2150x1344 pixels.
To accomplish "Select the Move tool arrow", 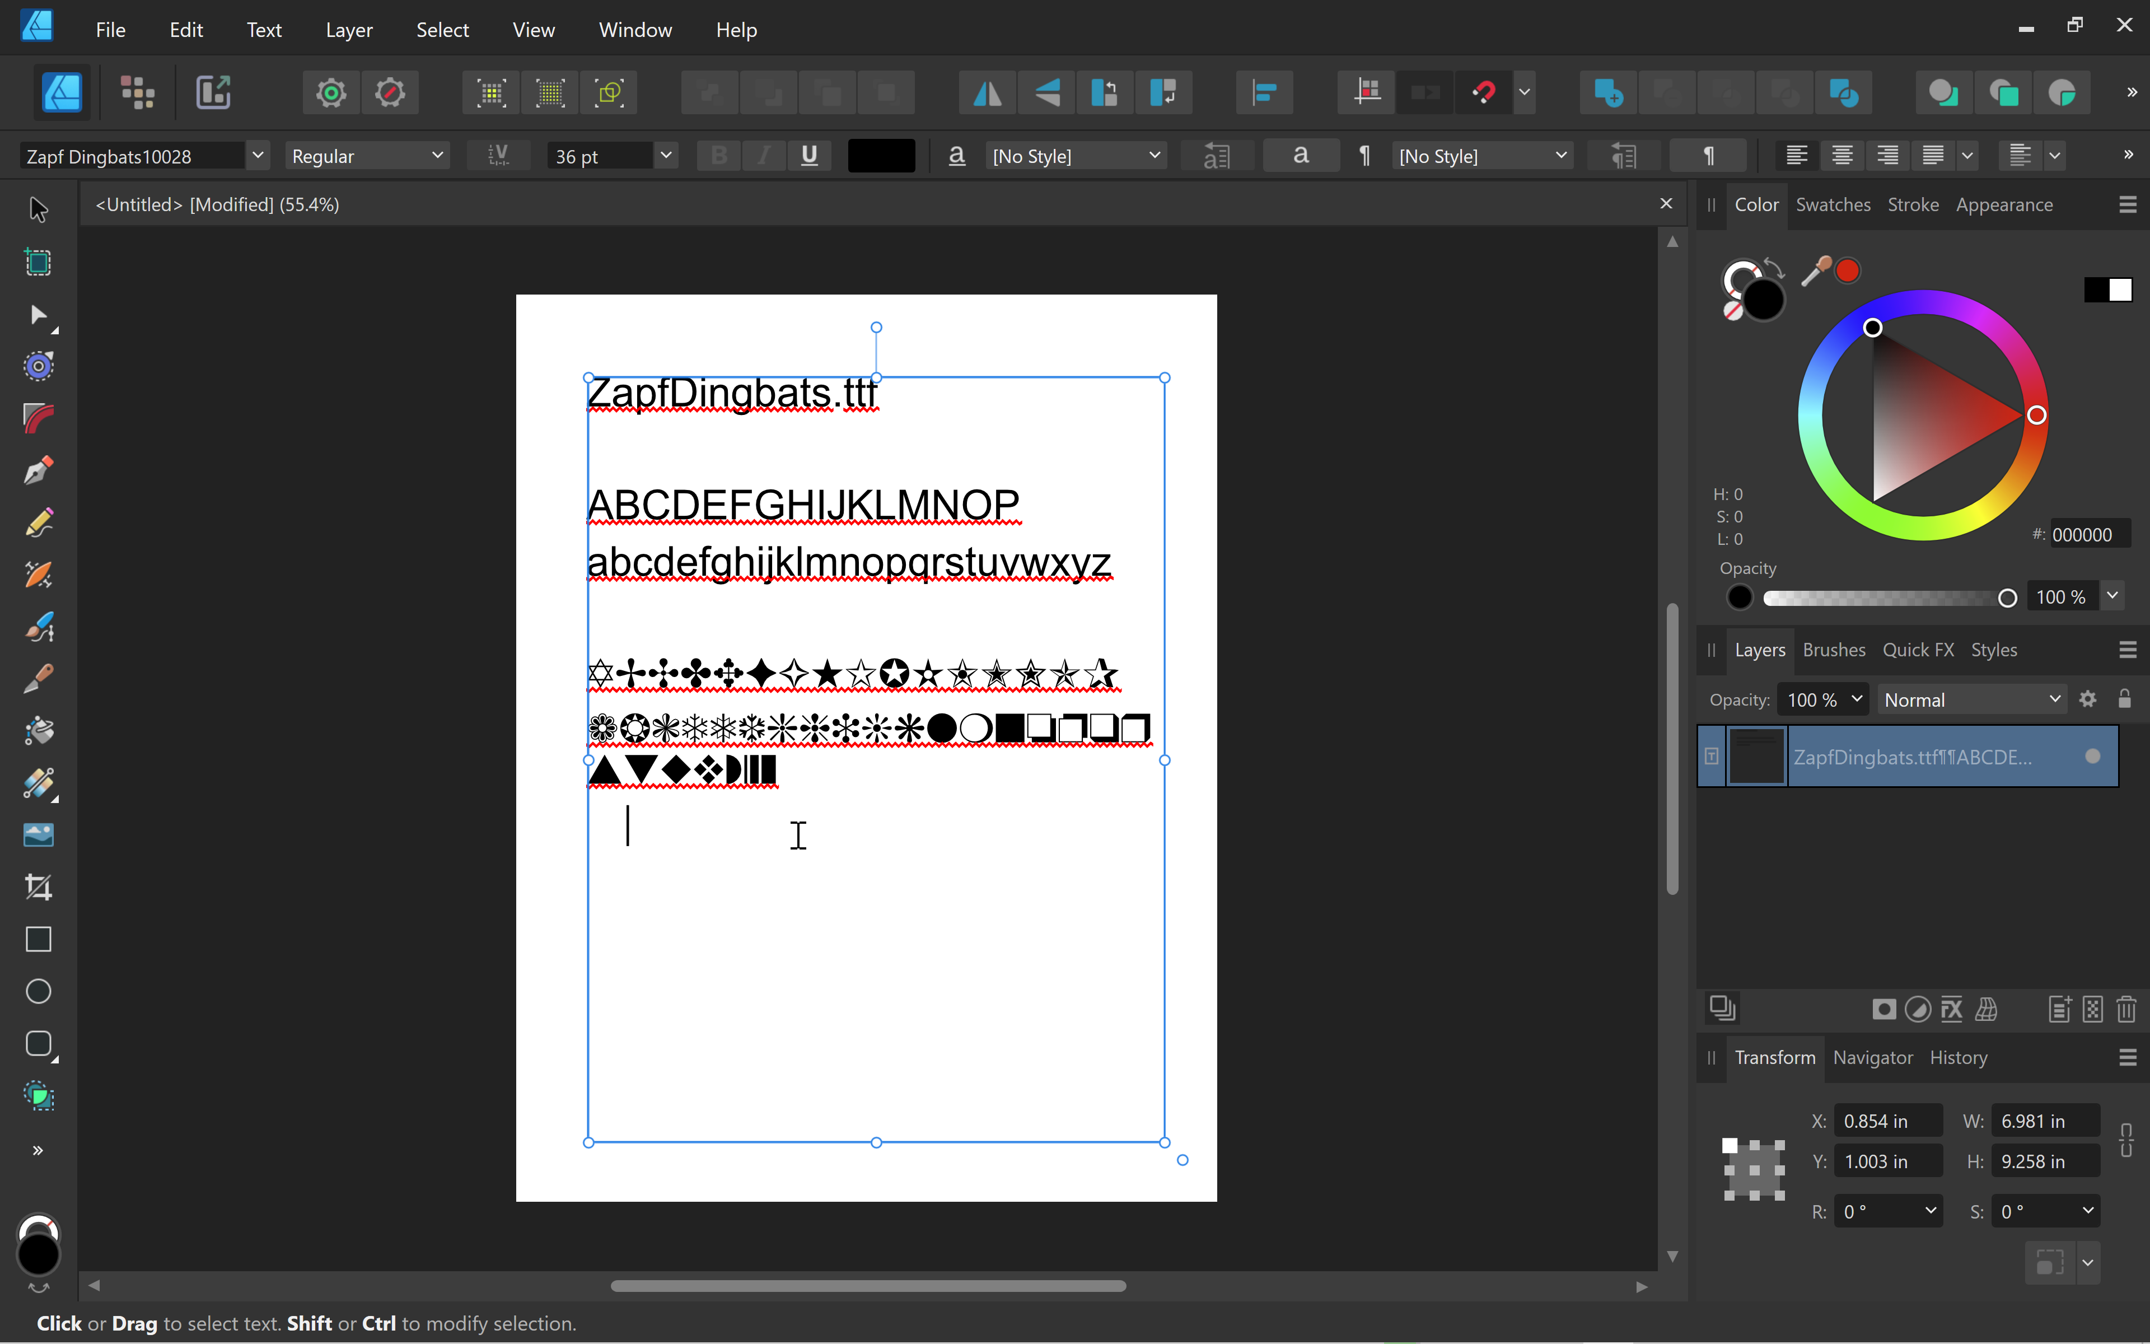I will tap(38, 210).
